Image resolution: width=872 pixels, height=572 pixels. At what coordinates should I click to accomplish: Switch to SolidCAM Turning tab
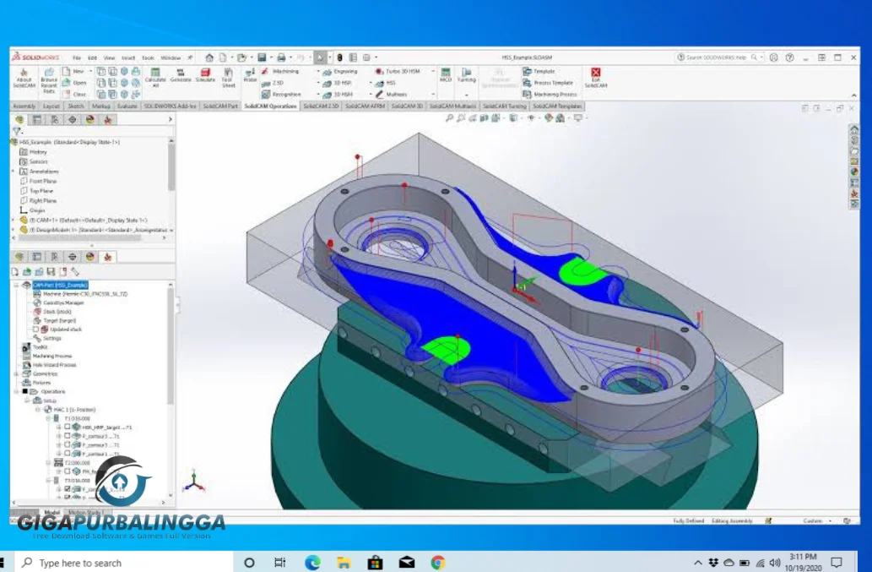pyautogui.click(x=505, y=106)
